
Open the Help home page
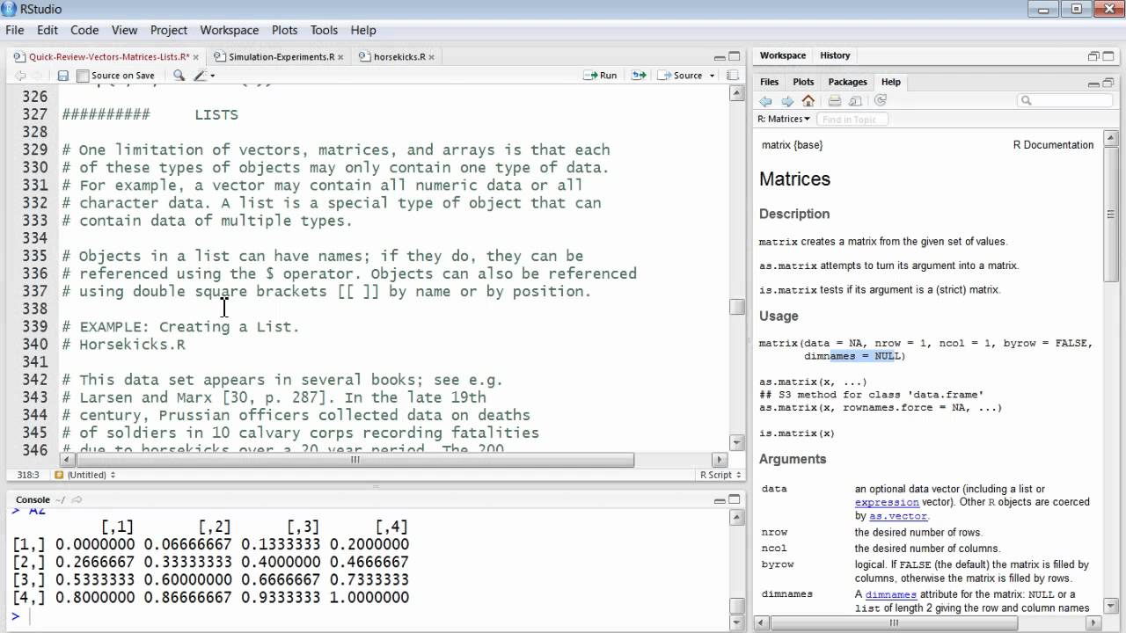[x=808, y=101]
